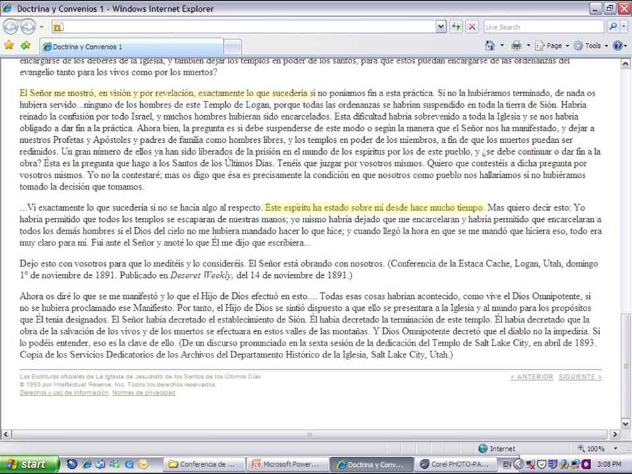Click the Add to Favorites star-plus icon
This screenshot has width=632, height=474.
26,45
